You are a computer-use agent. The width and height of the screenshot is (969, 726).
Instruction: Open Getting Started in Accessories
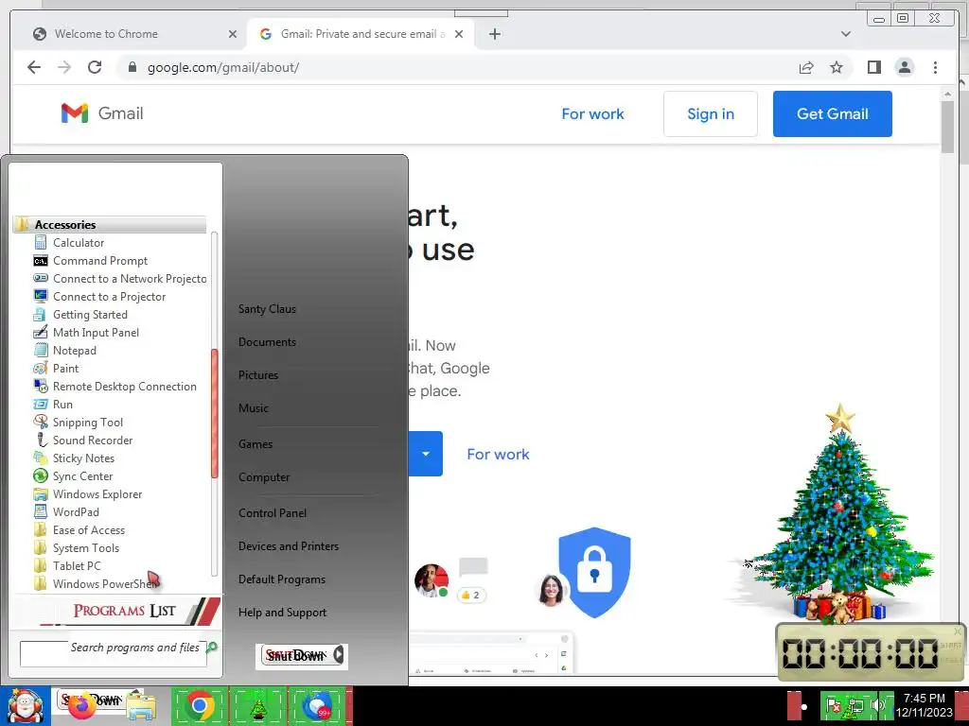90,314
